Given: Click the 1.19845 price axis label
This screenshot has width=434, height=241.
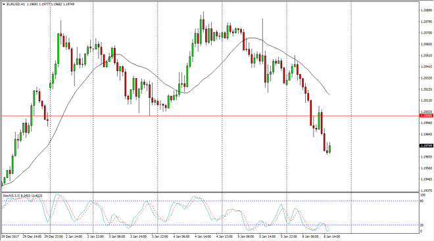Looking at the screenshot, I should (426, 135).
